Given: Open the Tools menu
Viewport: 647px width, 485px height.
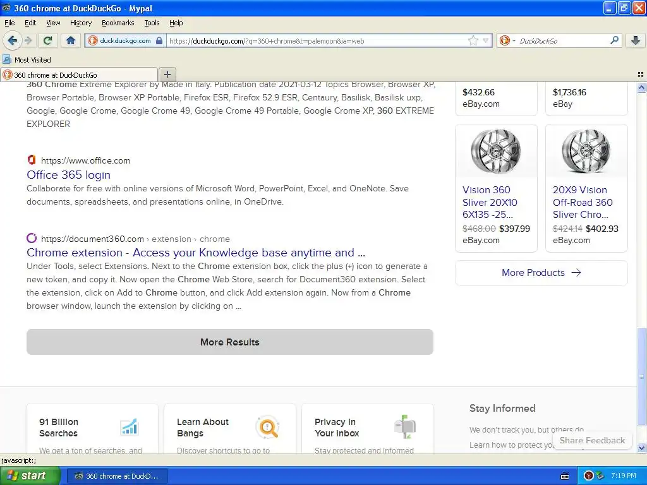Looking at the screenshot, I should [x=152, y=23].
